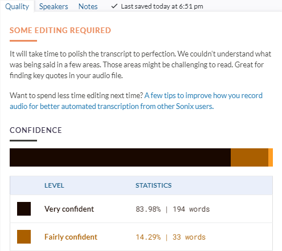Select the Very confident black swatch
The image size is (282, 251).
click(x=24, y=209)
